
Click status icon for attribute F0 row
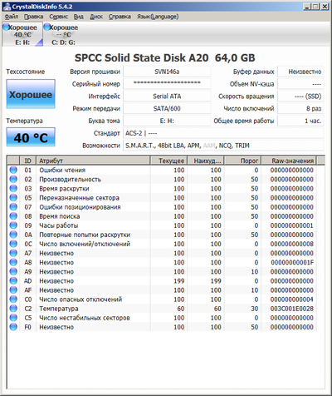(13, 327)
